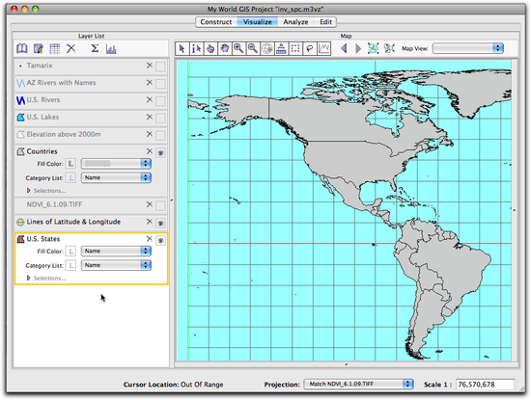
Task: Open the table of layer icon
Action: (54, 49)
